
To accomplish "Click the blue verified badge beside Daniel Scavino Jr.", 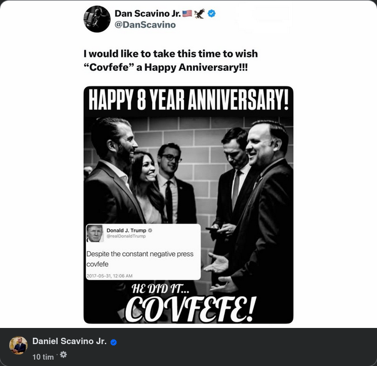I will coord(114,342).
